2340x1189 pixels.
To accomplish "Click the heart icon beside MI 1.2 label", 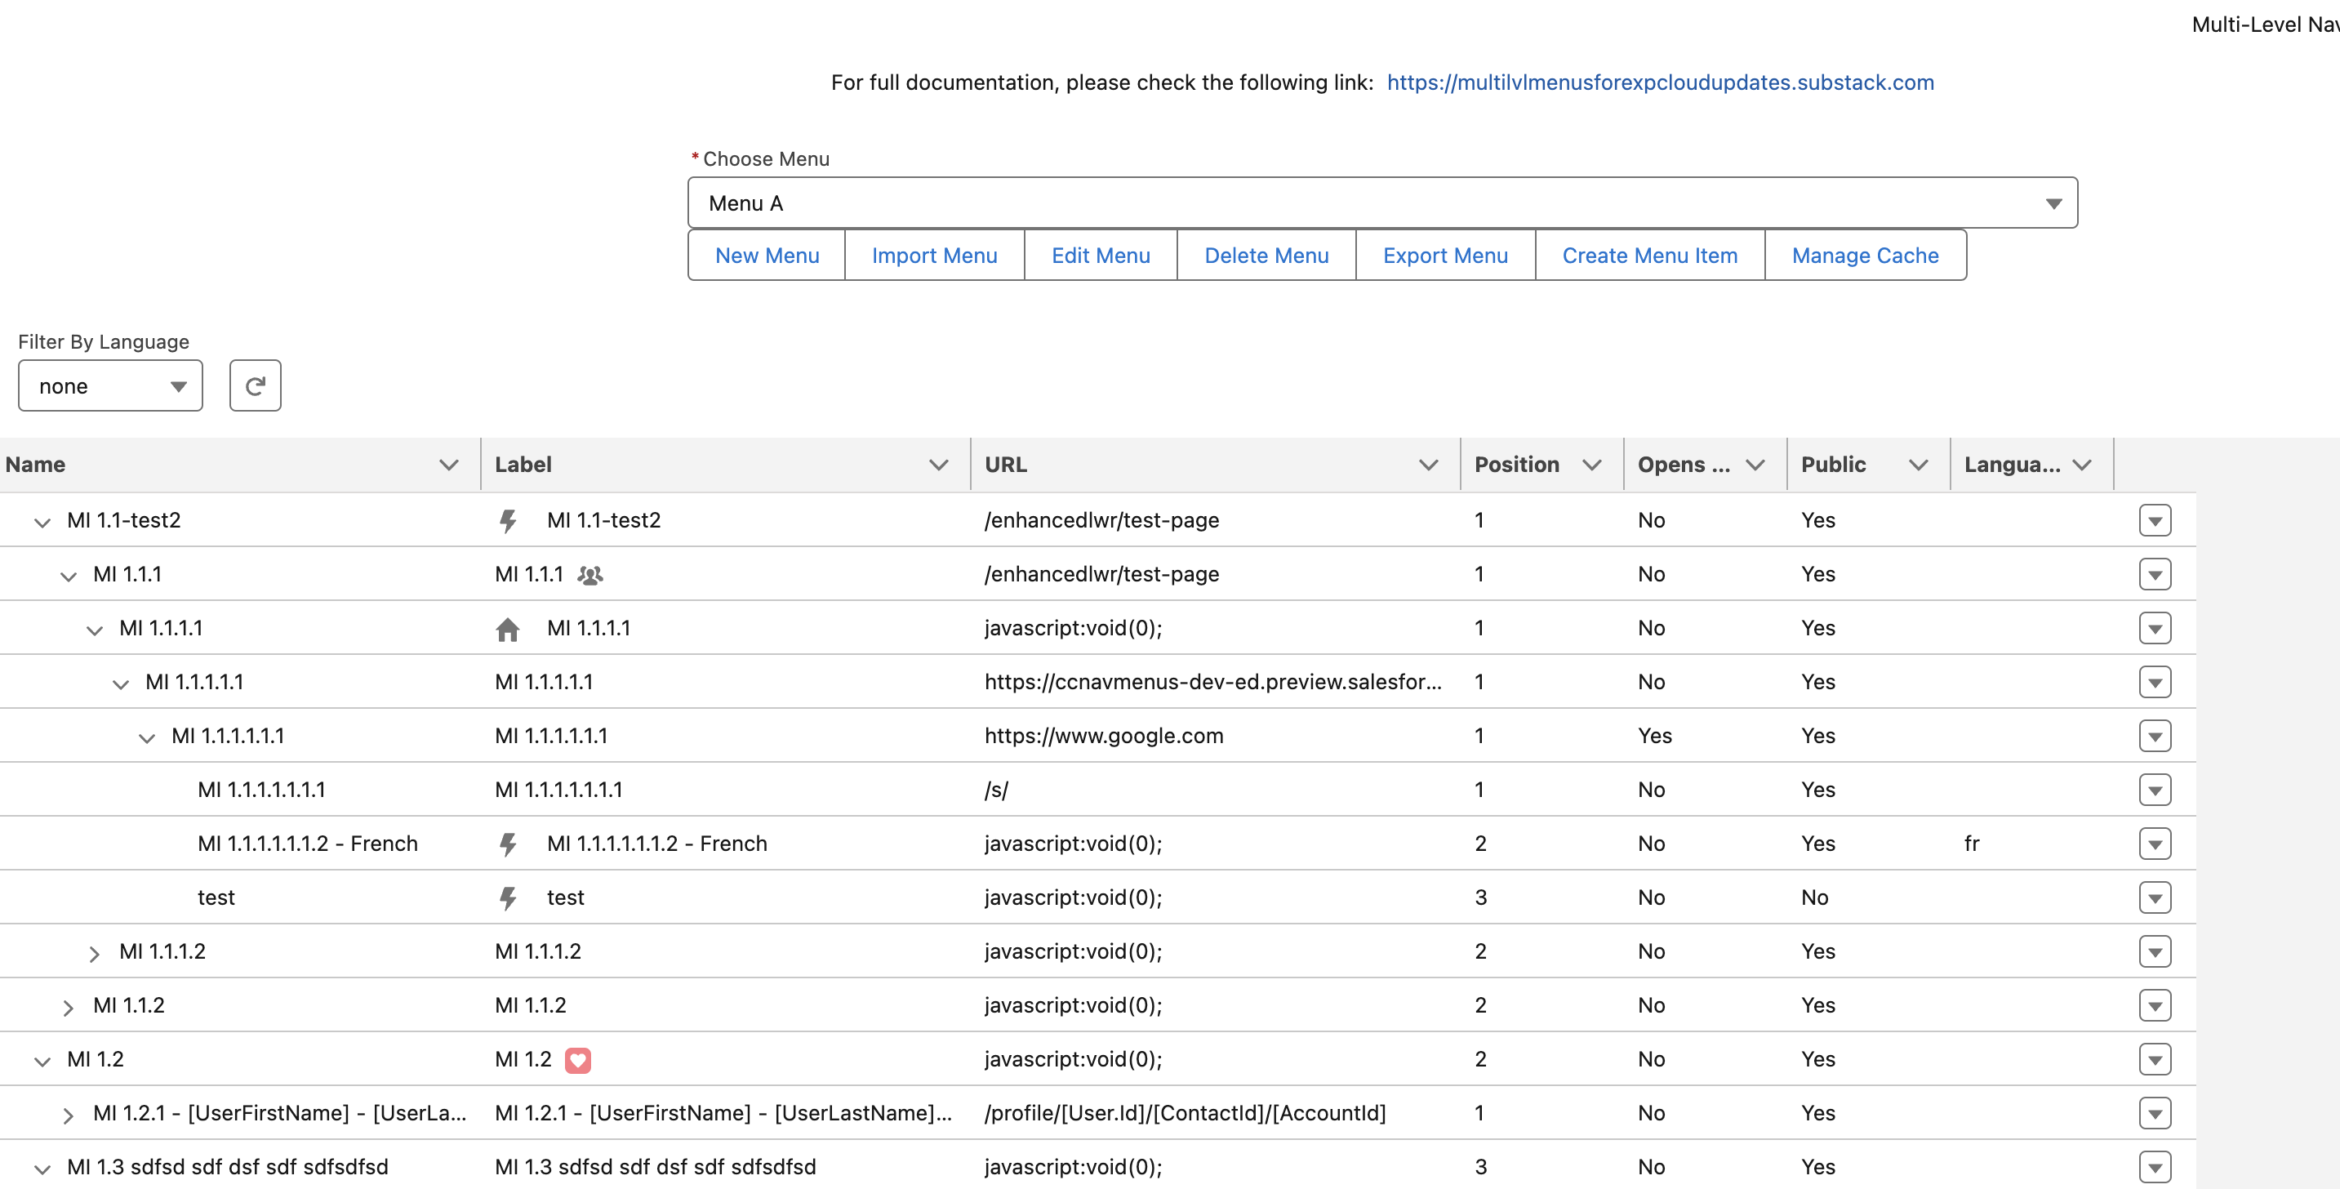I will click(x=578, y=1060).
